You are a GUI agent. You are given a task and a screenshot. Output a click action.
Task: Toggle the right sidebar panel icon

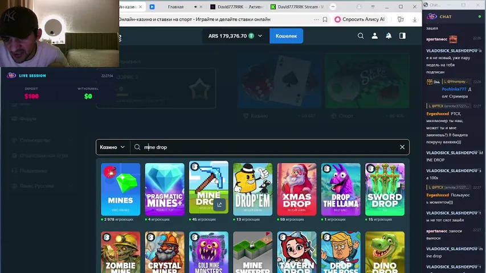pyautogui.click(x=402, y=36)
